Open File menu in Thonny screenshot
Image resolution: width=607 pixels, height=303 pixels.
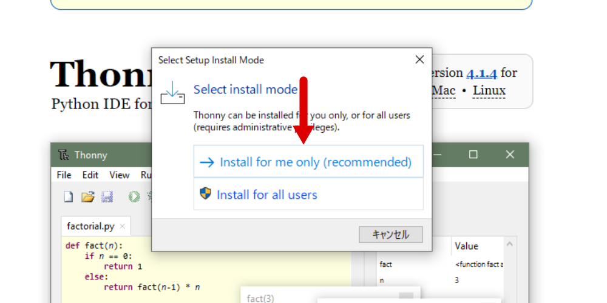[x=64, y=175]
